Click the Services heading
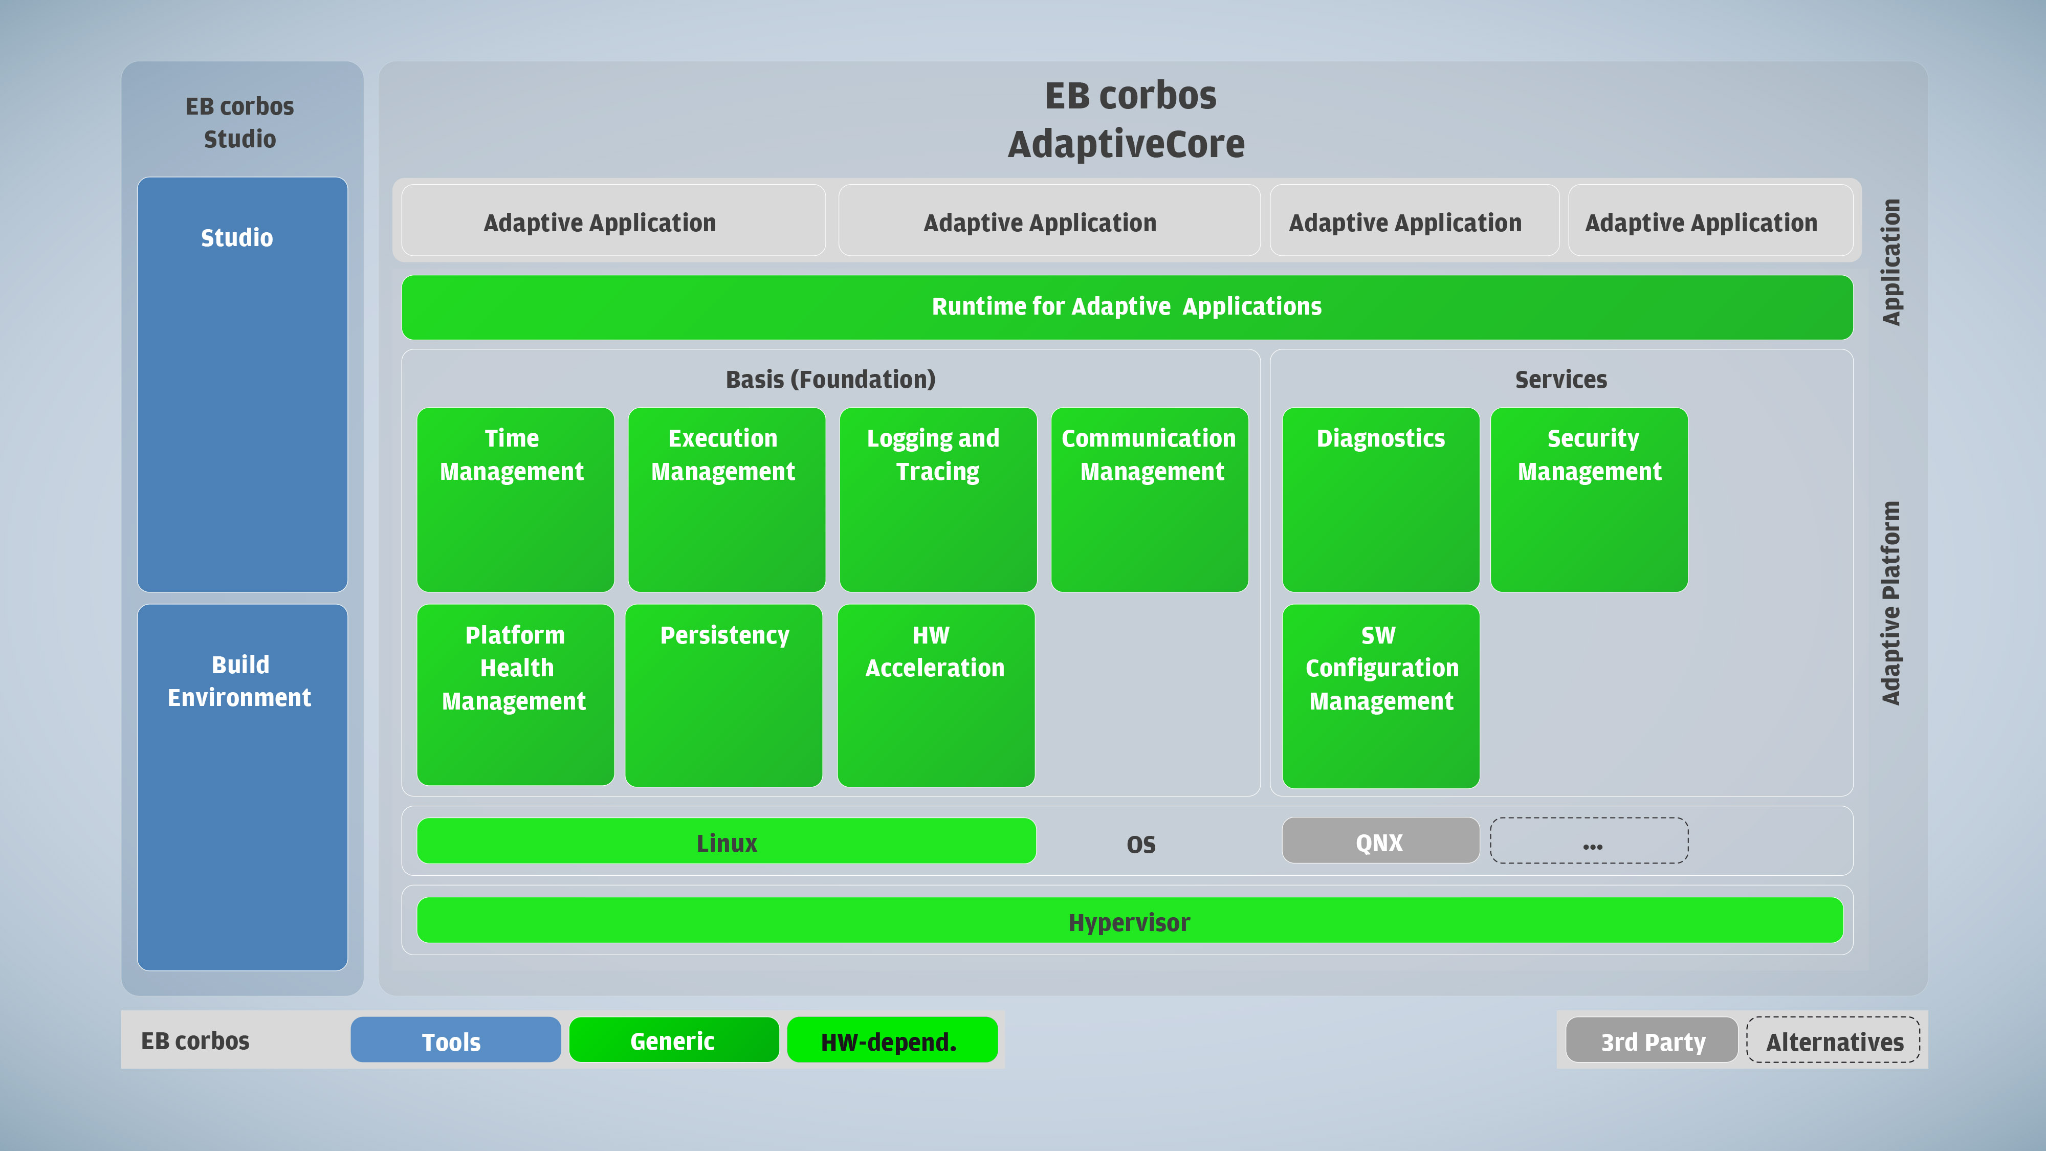This screenshot has width=2046, height=1151. coord(1560,380)
